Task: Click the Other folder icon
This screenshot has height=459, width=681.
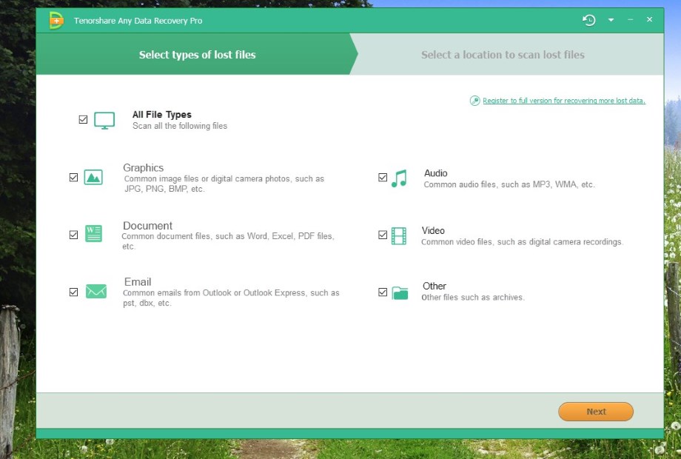Action: [x=400, y=292]
